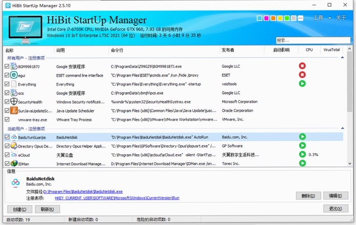Sort by the 命令行 column header
The image size is (356, 225).
(x=164, y=50)
